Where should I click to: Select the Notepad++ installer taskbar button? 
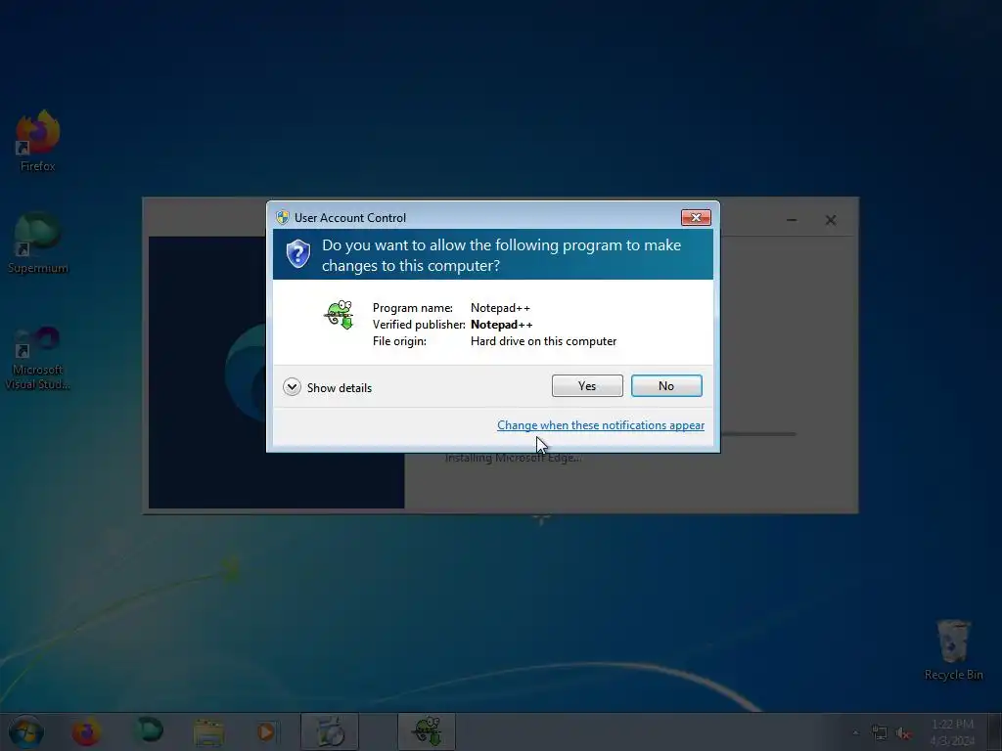pos(427,731)
